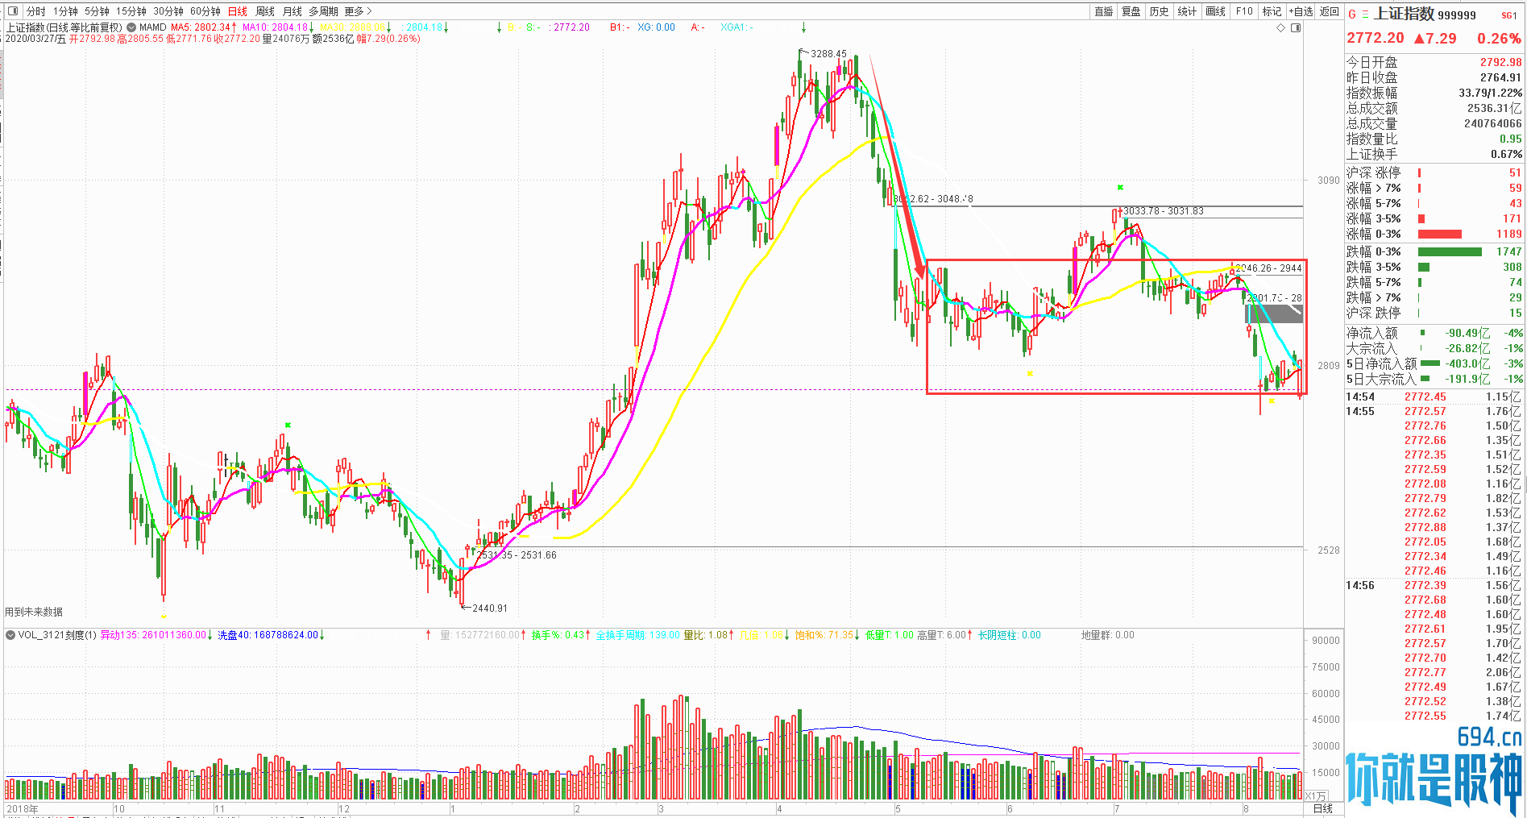This screenshot has height=818, width=1527.
Task: Expand the 更多 periods menu
Action: (x=358, y=11)
